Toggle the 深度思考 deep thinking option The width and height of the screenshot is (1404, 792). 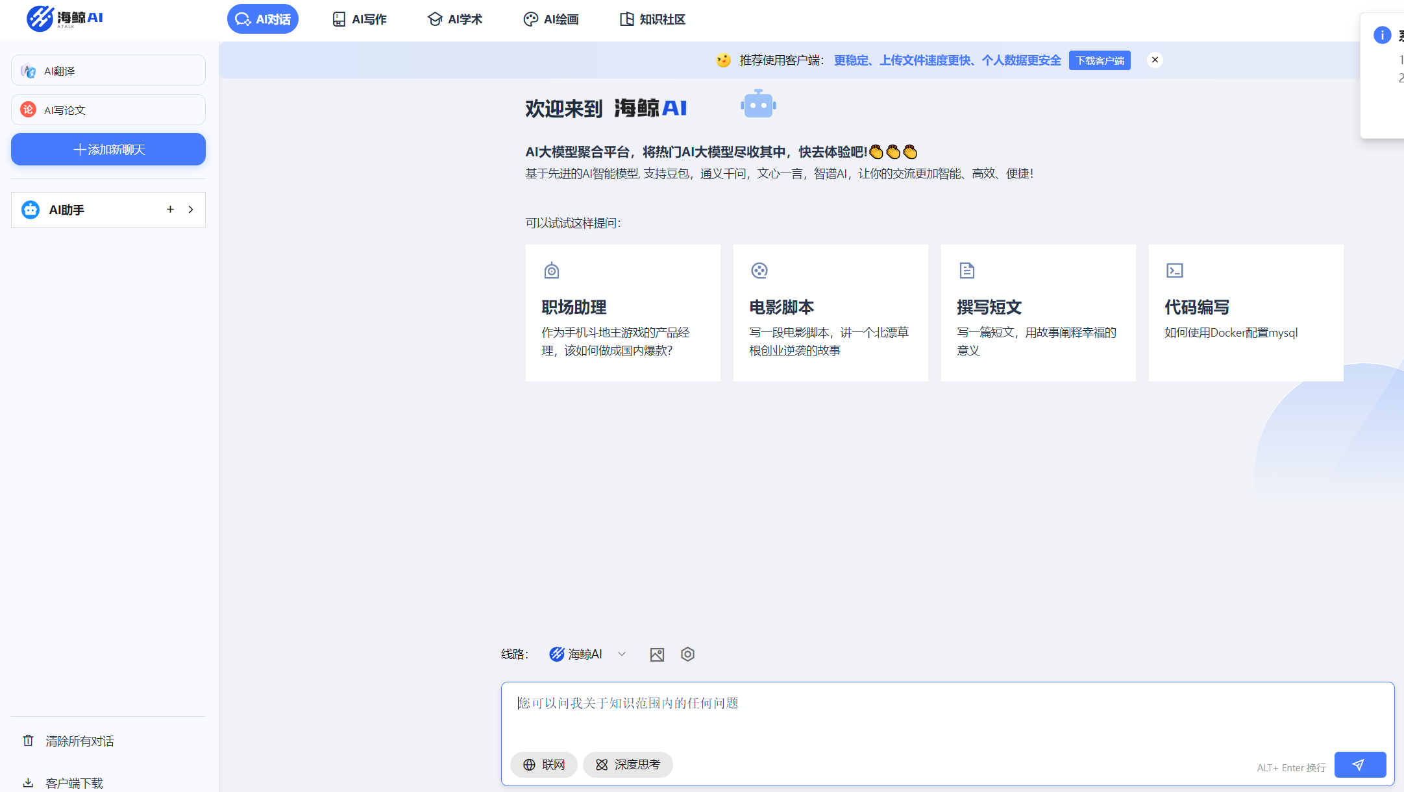pos(628,765)
